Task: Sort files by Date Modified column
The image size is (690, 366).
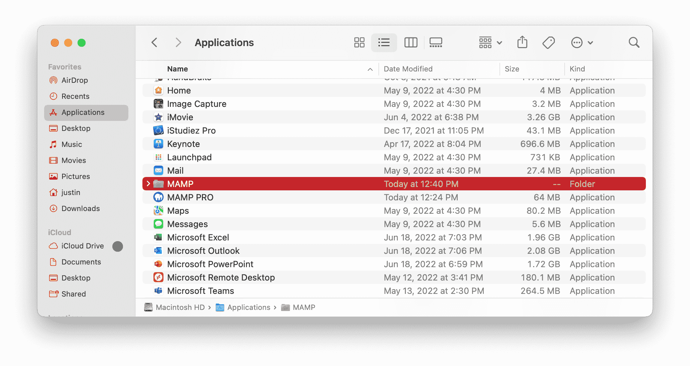Action: [x=408, y=69]
